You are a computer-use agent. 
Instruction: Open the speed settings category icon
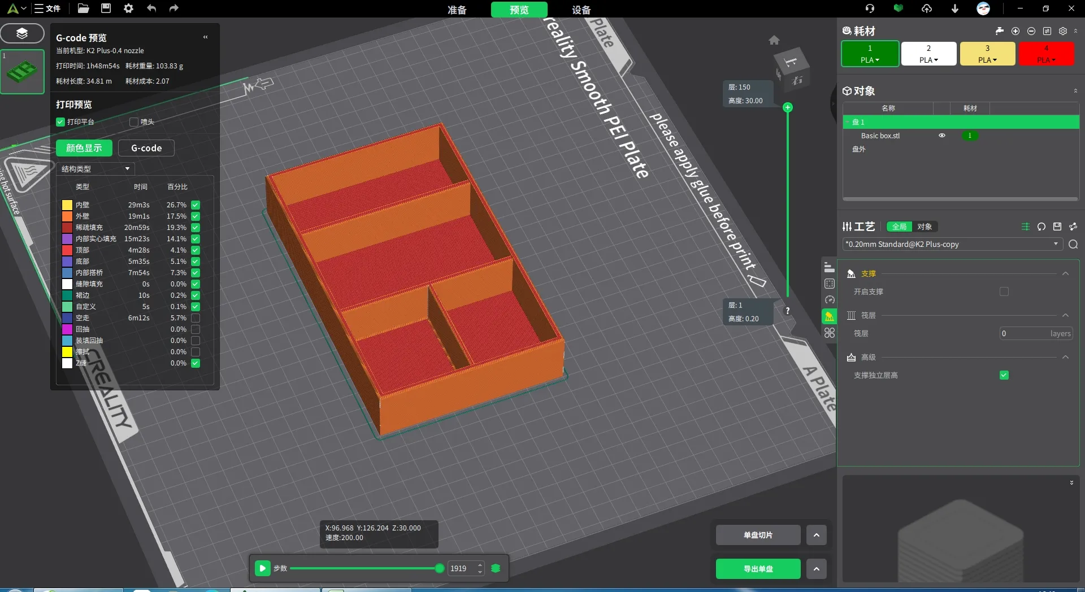click(829, 299)
